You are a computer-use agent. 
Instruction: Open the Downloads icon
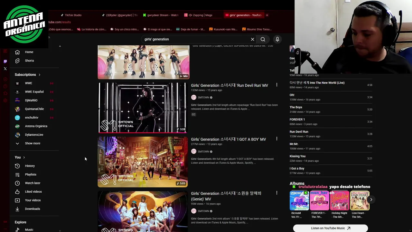[x=17, y=209]
